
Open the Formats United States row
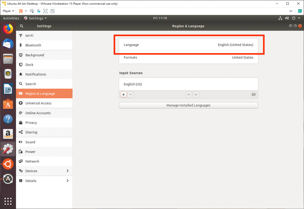pos(189,57)
